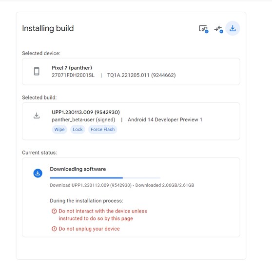
Task: Click the Downloaded 2.06GB/2.61GB progress text
Action: point(165,185)
